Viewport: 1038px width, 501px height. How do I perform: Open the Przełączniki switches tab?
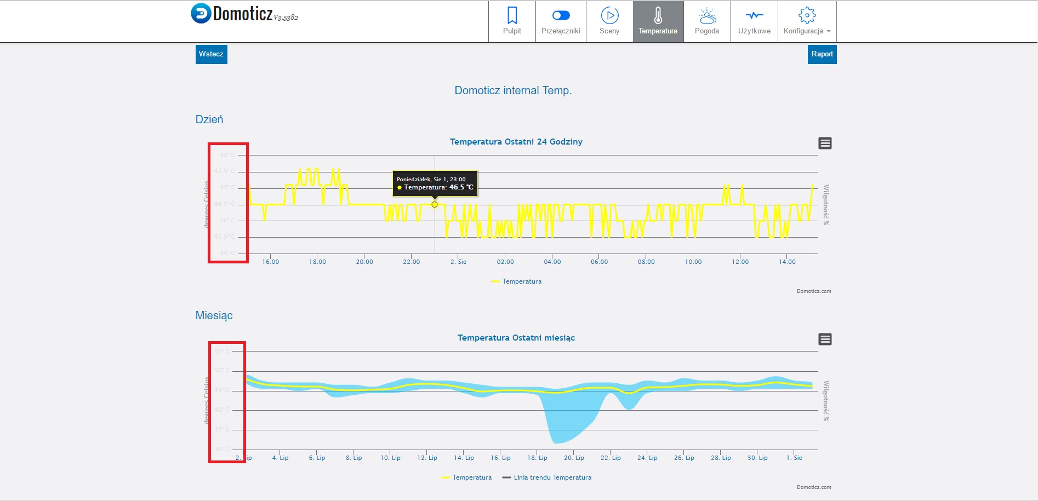561,21
